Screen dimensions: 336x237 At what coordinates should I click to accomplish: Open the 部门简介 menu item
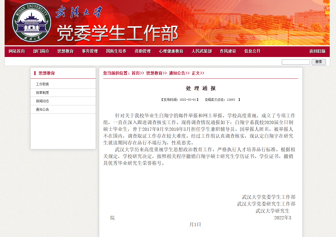point(41,51)
